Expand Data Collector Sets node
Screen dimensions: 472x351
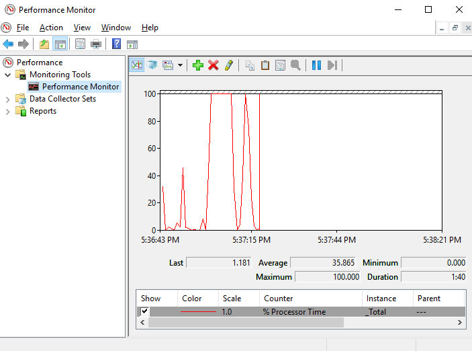(x=8, y=100)
